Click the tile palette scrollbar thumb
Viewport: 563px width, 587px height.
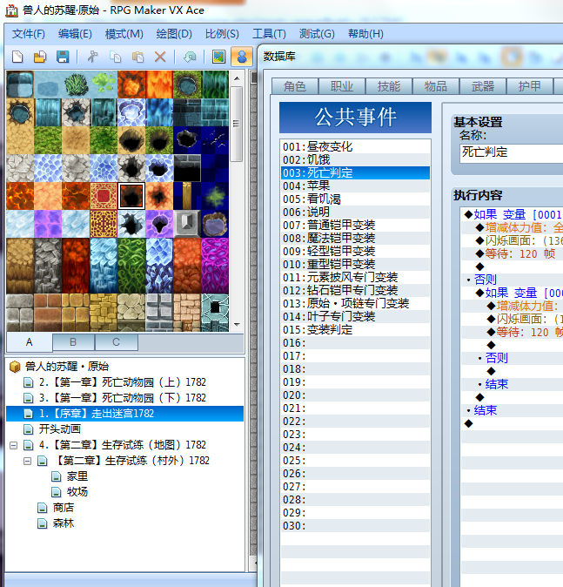coord(236,124)
